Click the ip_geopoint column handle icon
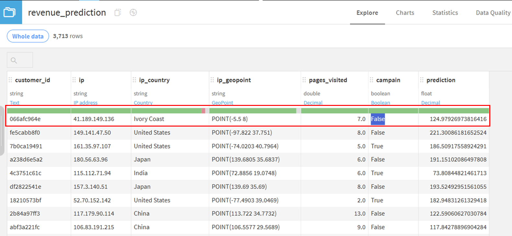The width and height of the screenshot is (512, 236). click(x=212, y=80)
